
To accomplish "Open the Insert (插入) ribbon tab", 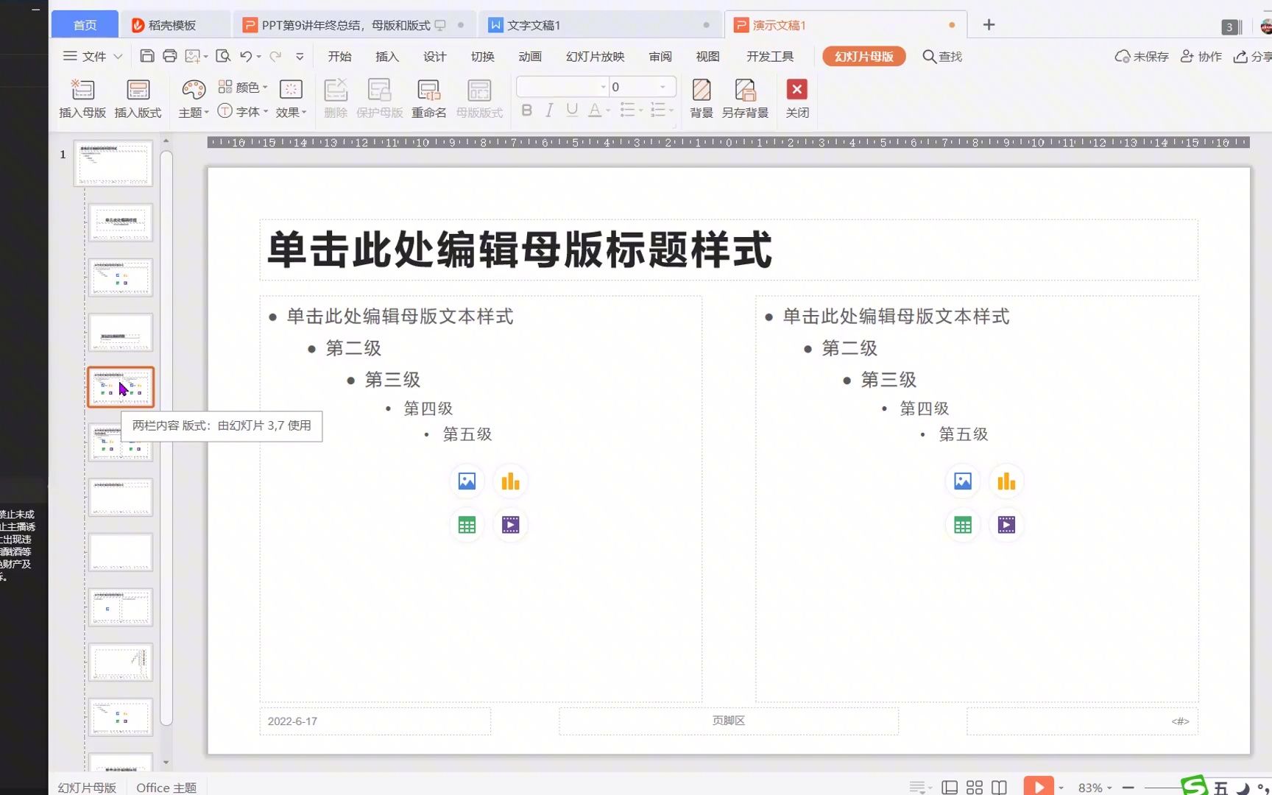I will tap(387, 57).
